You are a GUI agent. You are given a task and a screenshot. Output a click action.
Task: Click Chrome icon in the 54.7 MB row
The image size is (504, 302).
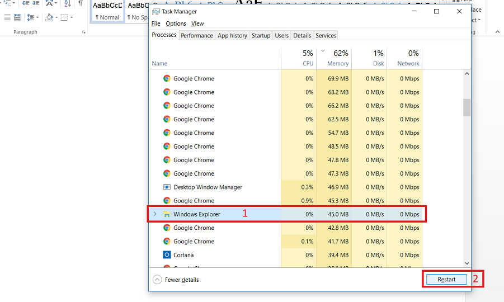click(167, 133)
